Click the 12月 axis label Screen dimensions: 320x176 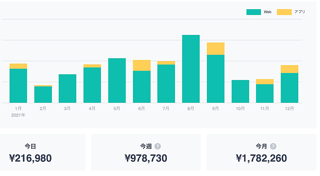point(290,108)
